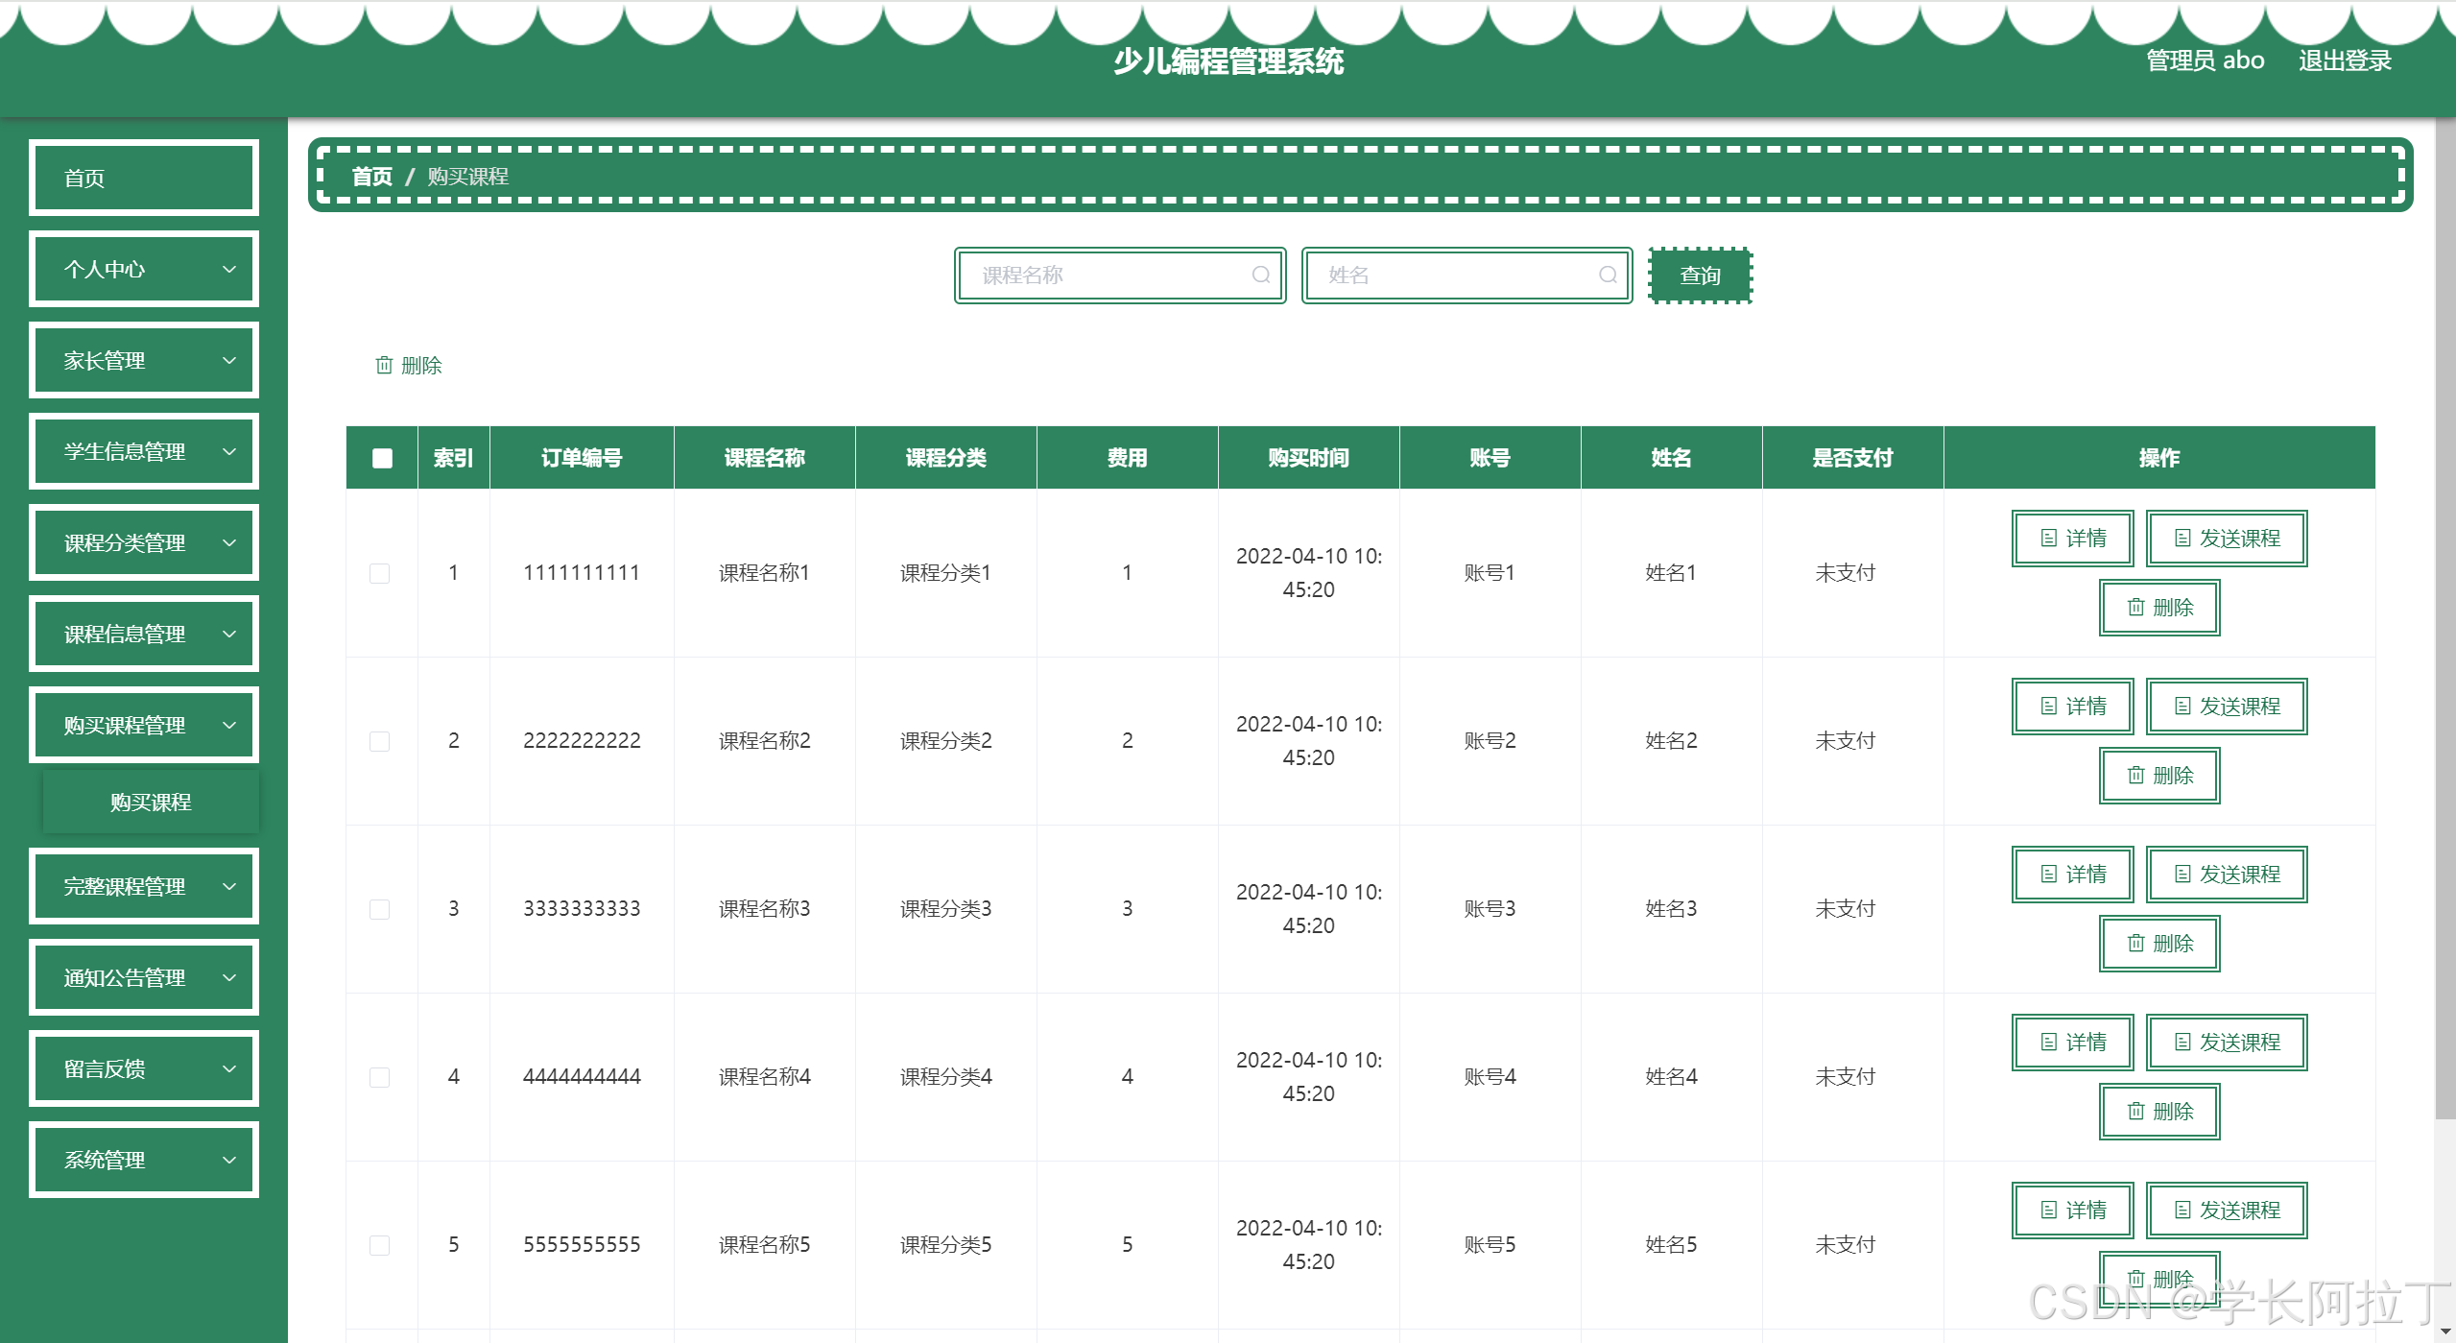Click the trash icon in row 3's 删除 button
This screenshot has height=1343, width=2456.
click(2134, 943)
